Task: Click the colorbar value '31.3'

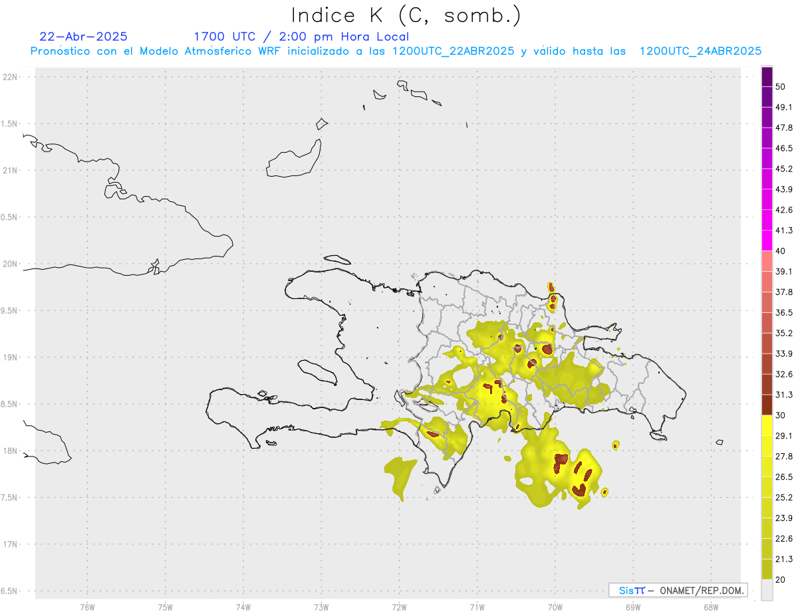Action: tap(784, 395)
